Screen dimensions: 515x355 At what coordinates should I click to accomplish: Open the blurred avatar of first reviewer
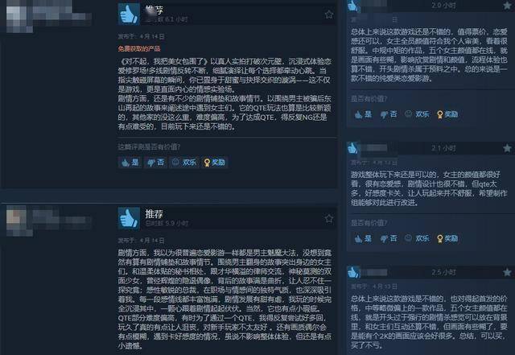pos(19,16)
